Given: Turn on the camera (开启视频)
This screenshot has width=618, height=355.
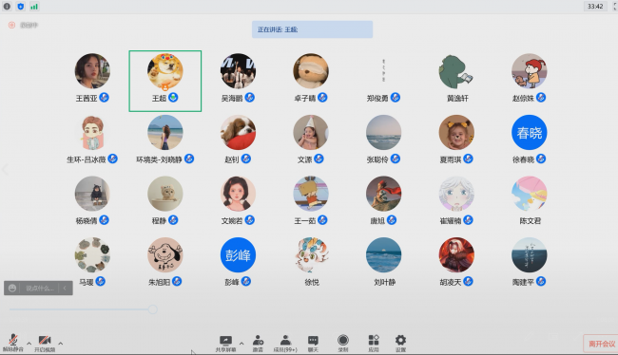Looking at the screenshot, I should point(45,343).
